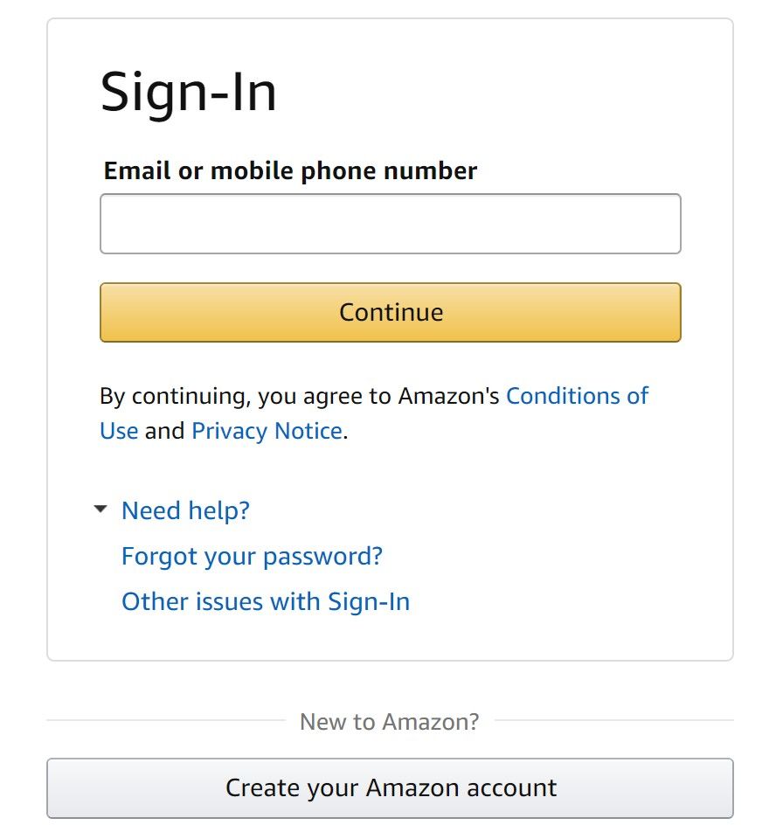Follow the Conditions of Use hyperlink
The image size is (776, 839).
[x=577, y=395]
